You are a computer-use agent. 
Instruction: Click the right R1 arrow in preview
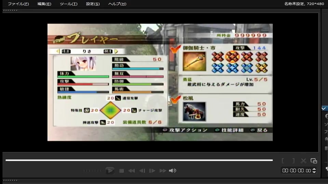click(117, 51)
